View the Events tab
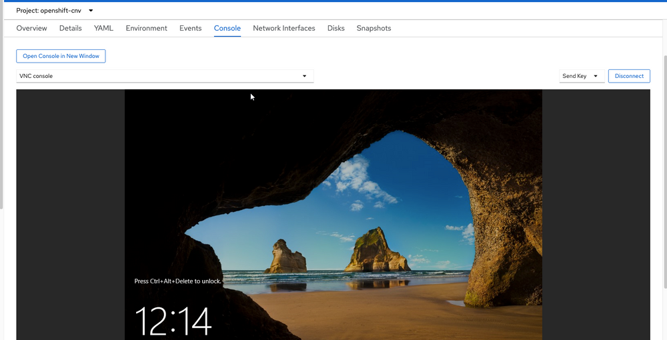 click(x=190, y=29)
